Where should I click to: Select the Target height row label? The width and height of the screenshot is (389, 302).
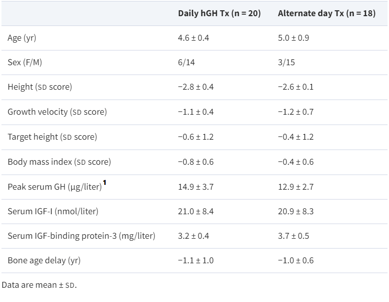pyautogui.click(x=52, y=137)
